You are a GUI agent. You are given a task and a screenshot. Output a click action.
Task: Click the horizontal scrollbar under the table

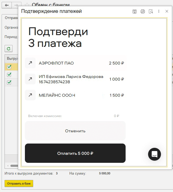point(14,166)
